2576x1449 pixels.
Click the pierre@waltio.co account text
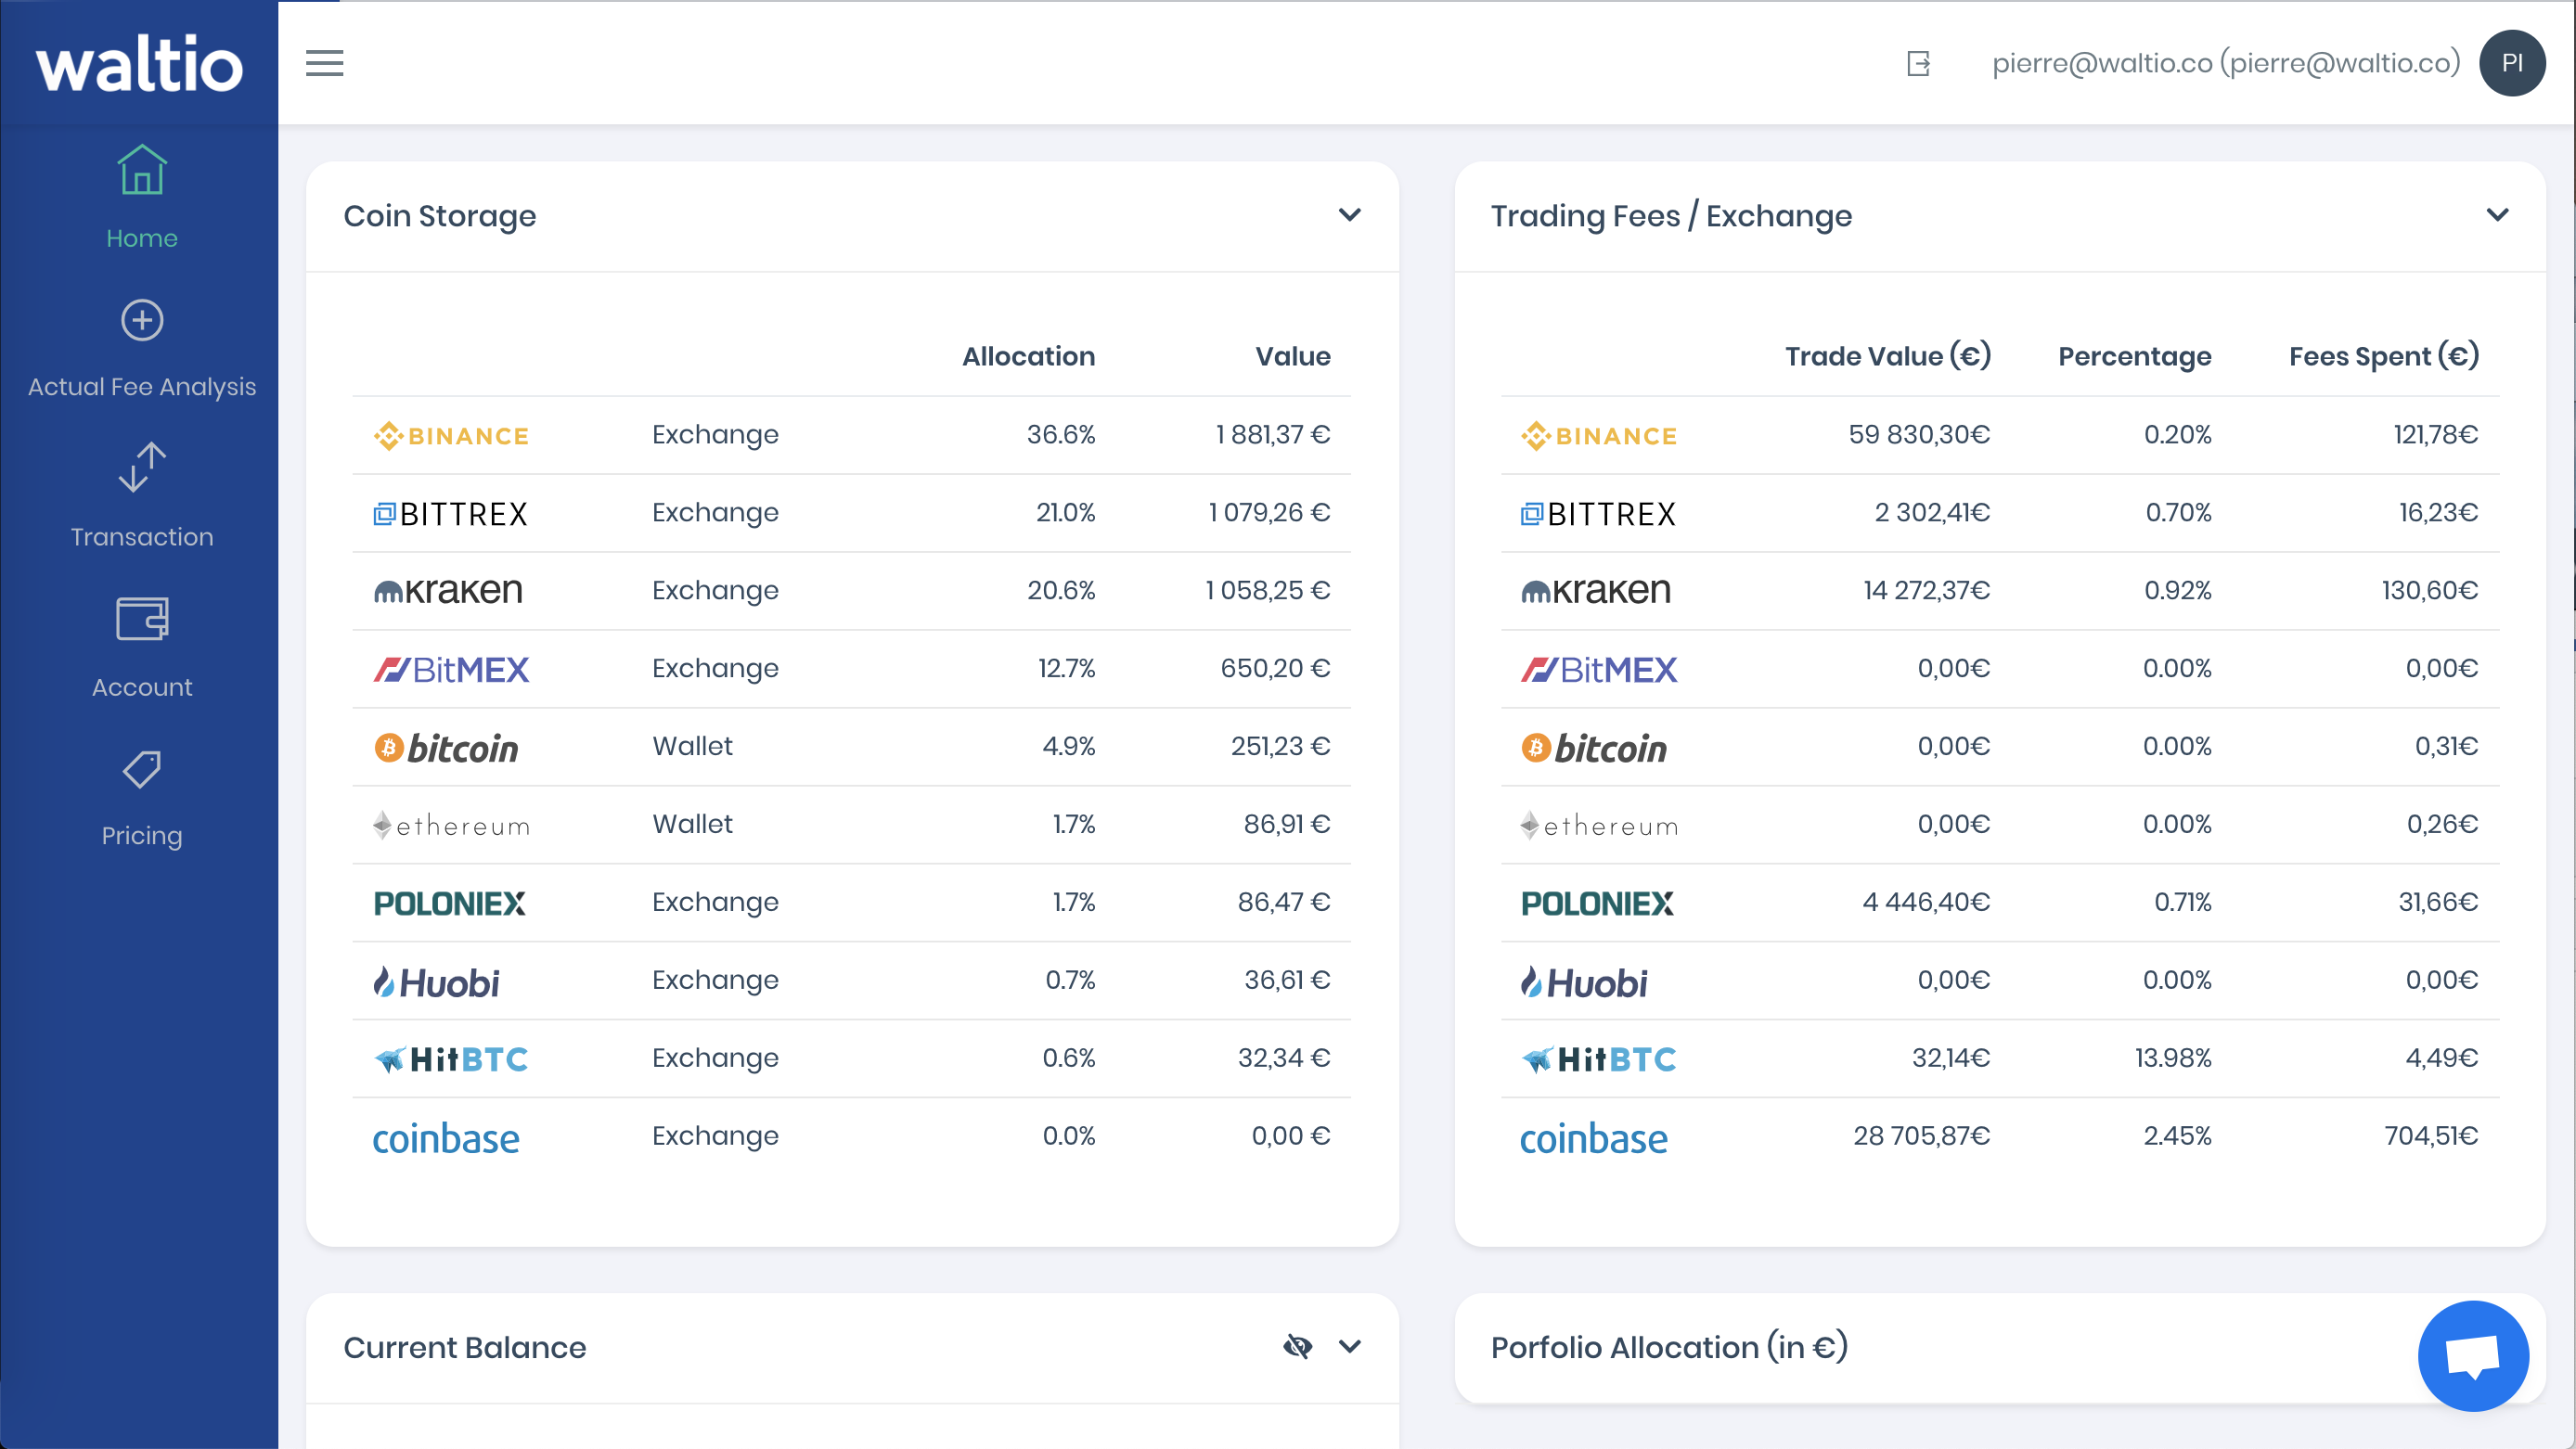coord(2226,63)
